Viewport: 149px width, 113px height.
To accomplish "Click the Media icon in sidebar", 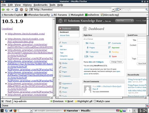I will pos(60,63).
